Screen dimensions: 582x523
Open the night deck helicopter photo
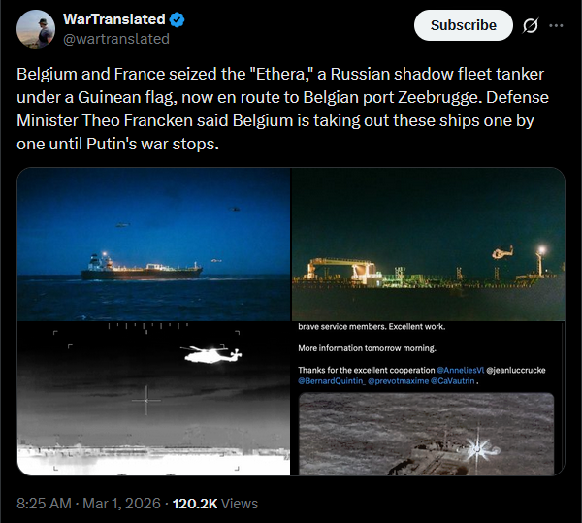pos(429,244)
